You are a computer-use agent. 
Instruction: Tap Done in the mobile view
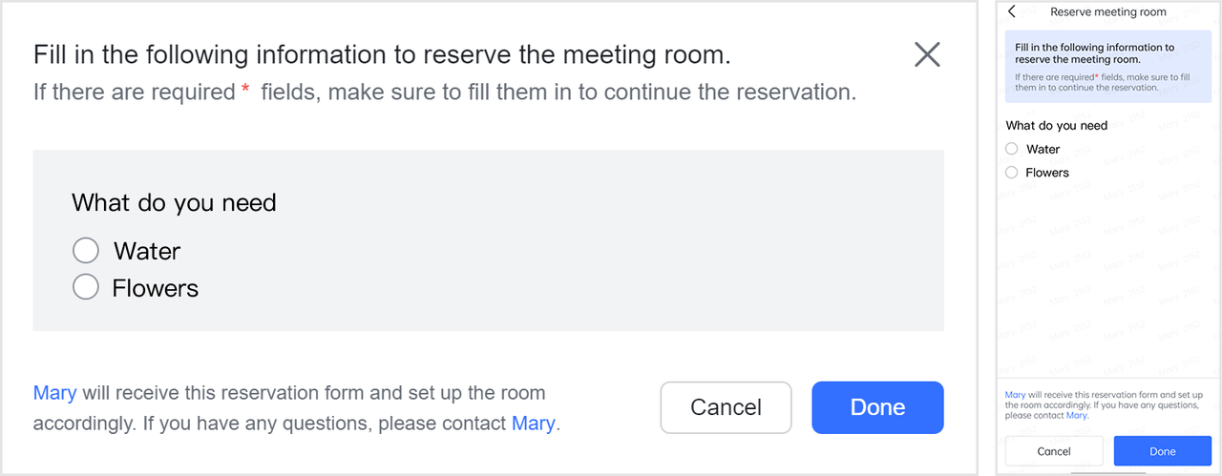tap(1162, 451)
